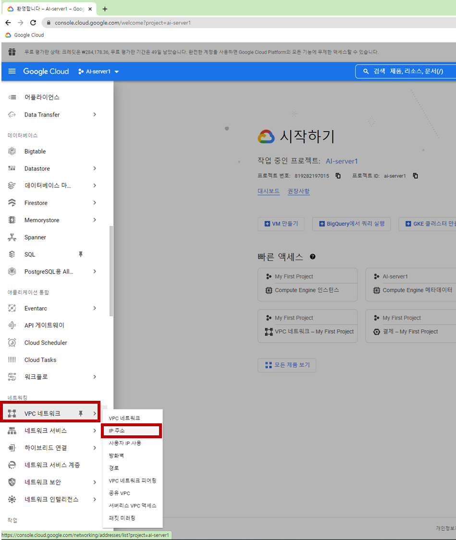456x540 pixels.
Task: Click the 워크플로 icon
Action: point(12,377)
